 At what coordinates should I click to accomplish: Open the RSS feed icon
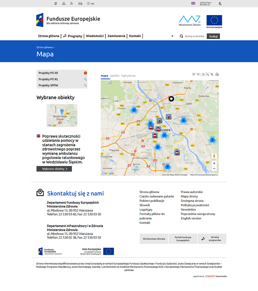click(x=72, y=4)
